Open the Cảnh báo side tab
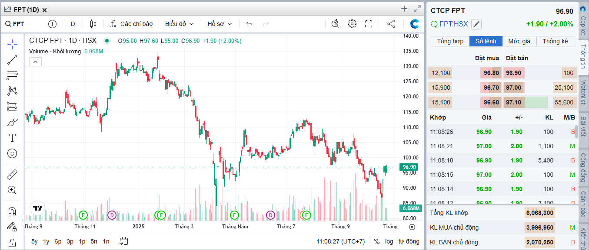The width and height of the screenshot is (589, 250). [x=583, y=205]
